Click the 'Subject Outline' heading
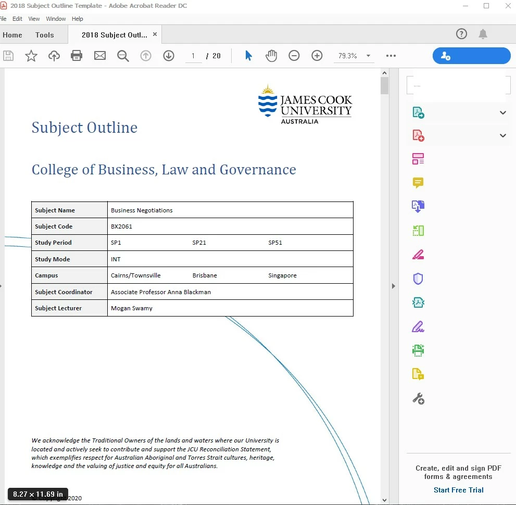Viewport: 516px width, 505px height. (x=84, y=128)
